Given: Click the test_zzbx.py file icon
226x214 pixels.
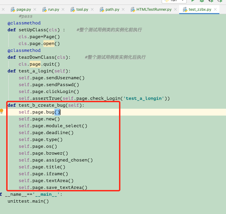Looking at the screenshot, I should pos(185,10).
